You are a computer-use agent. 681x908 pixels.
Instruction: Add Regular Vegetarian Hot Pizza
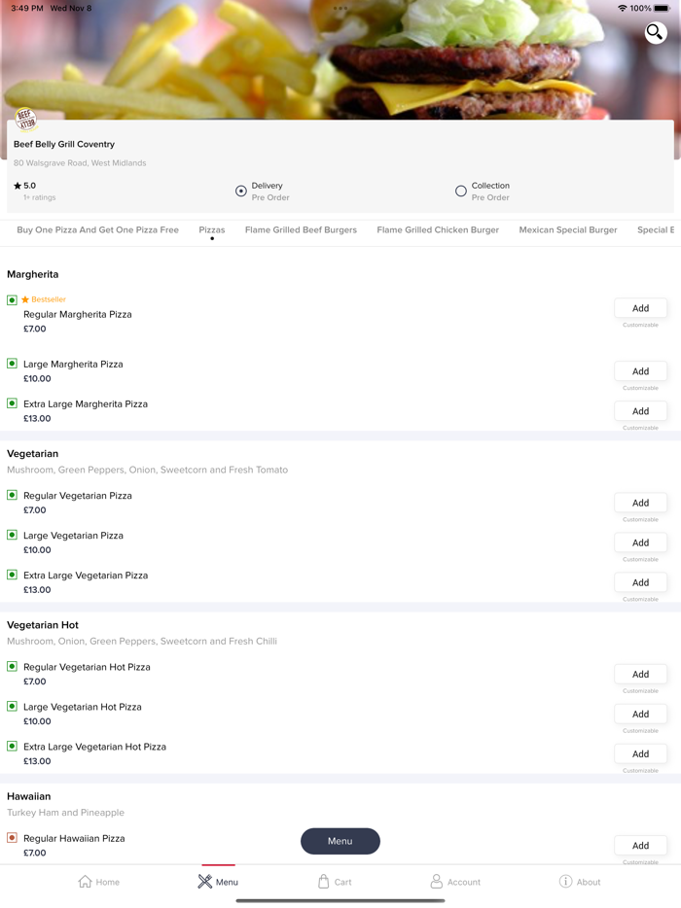[640, 674]
